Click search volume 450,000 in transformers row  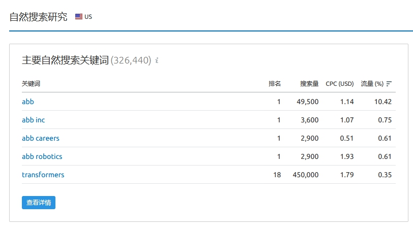pos(306,175)
